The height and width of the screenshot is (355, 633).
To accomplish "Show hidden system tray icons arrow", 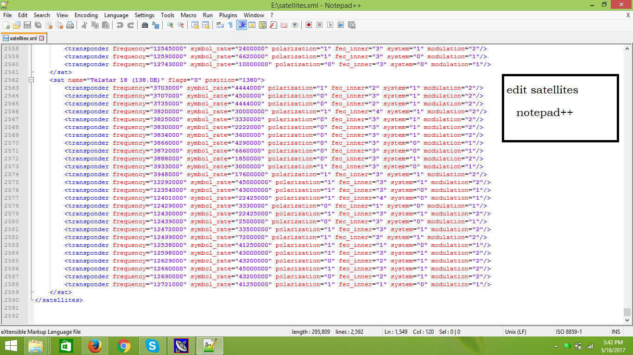I will [556, 346].
